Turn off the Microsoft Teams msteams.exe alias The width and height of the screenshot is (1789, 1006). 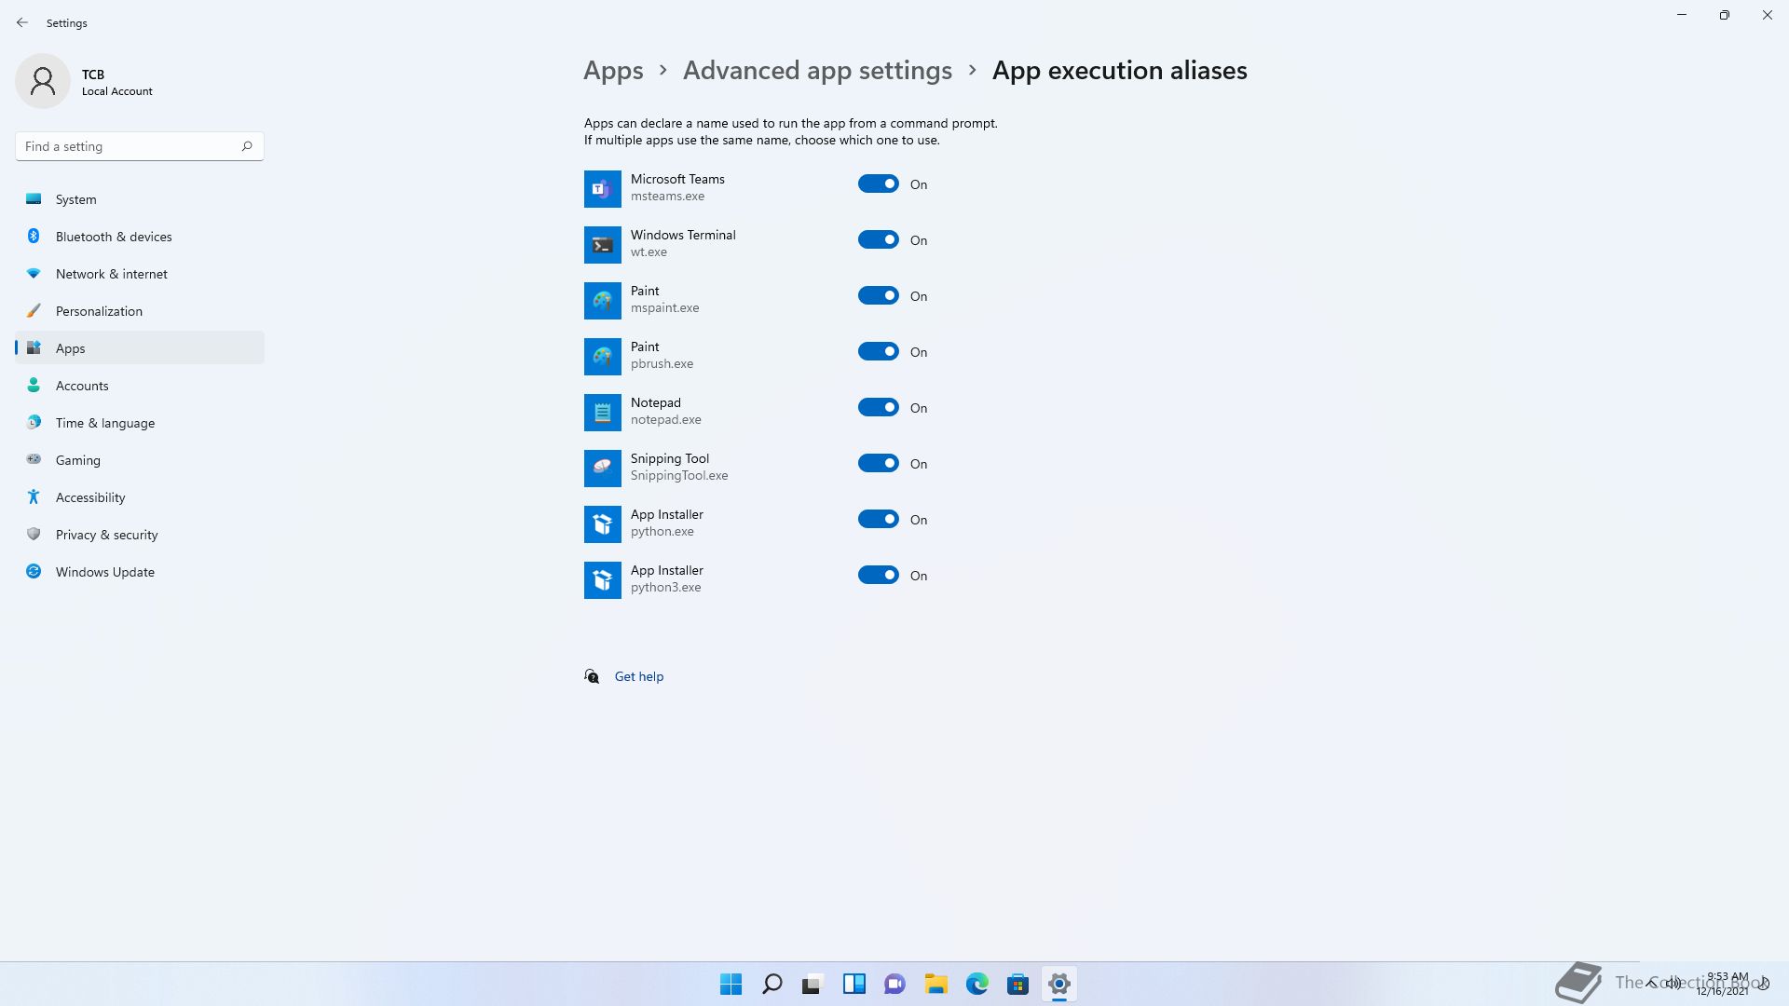tap(879, 184)
